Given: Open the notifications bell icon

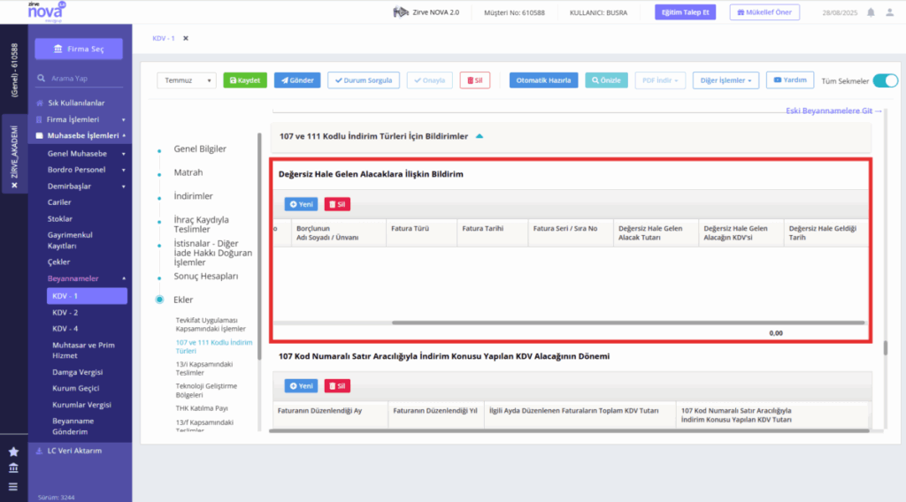Looking at the screenshot, I should click(x=871, y=12).
